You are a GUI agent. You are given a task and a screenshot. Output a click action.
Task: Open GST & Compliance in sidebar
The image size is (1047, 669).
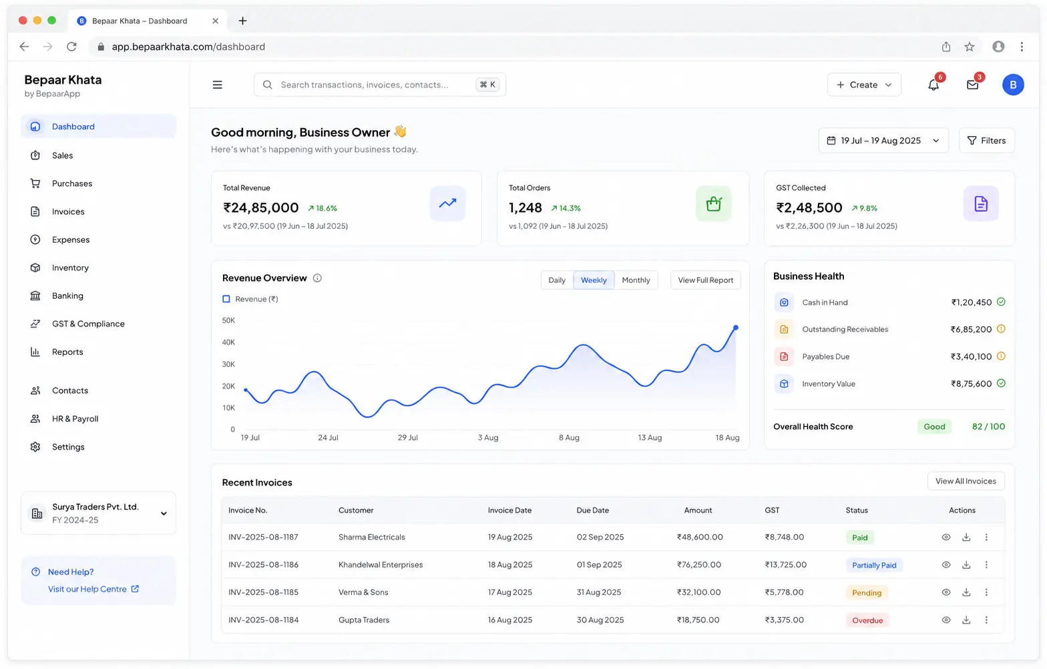[98, 323]
